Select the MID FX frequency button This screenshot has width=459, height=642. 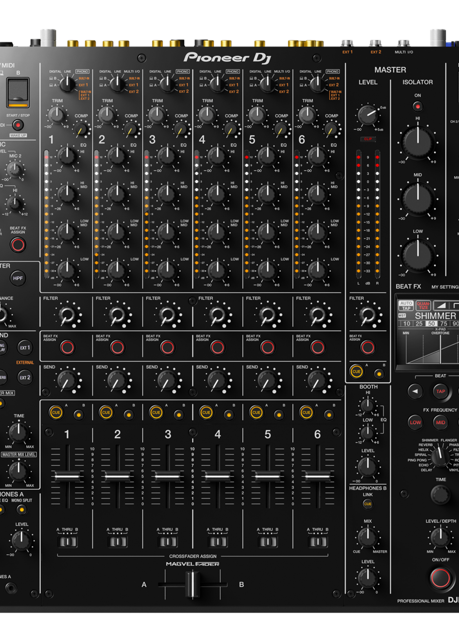[440, 422]
